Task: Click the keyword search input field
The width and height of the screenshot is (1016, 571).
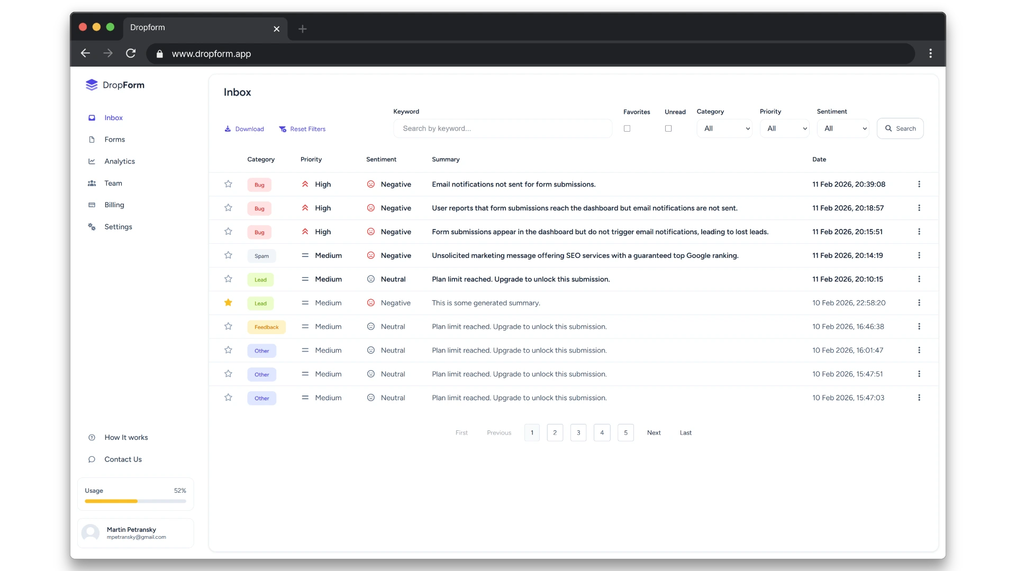Action: [502, 128]
